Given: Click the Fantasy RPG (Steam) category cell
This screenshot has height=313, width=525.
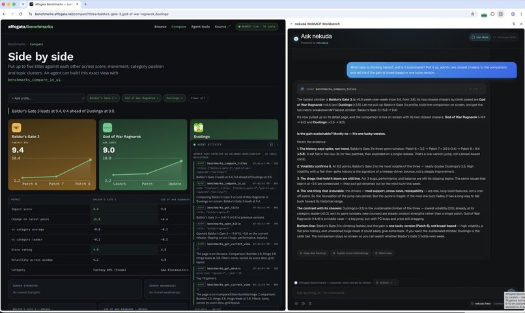Looking at the screenshot, I should [109, 270].
